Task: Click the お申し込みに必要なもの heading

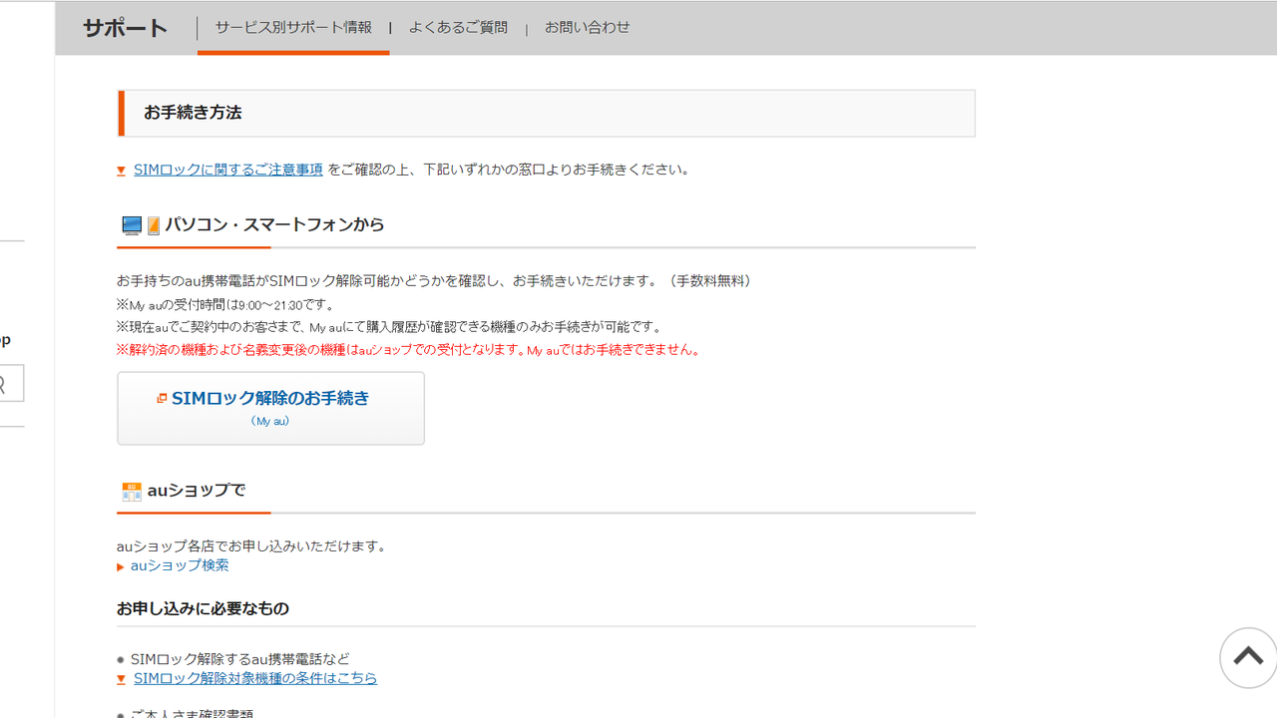Action: pos(203,608)
